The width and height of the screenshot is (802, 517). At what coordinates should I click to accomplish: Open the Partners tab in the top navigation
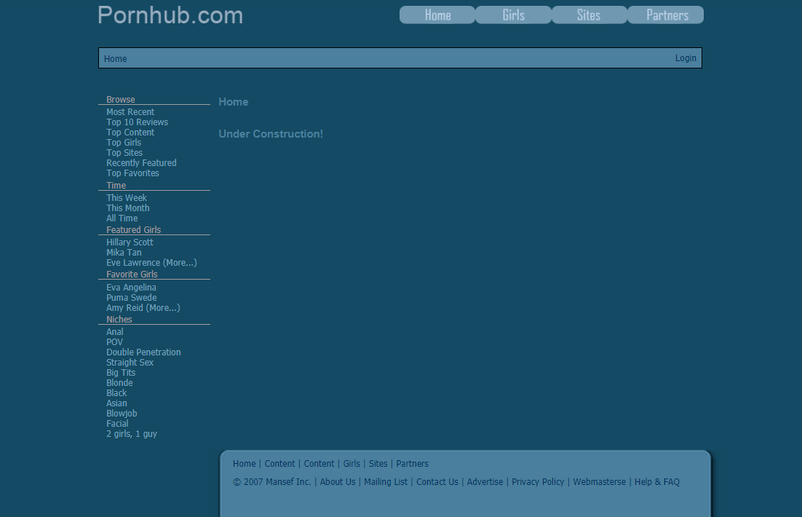pos(665,15)
